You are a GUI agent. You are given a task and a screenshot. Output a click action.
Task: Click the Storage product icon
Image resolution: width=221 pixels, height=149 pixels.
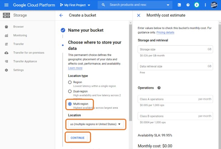(x=6, y=15)
